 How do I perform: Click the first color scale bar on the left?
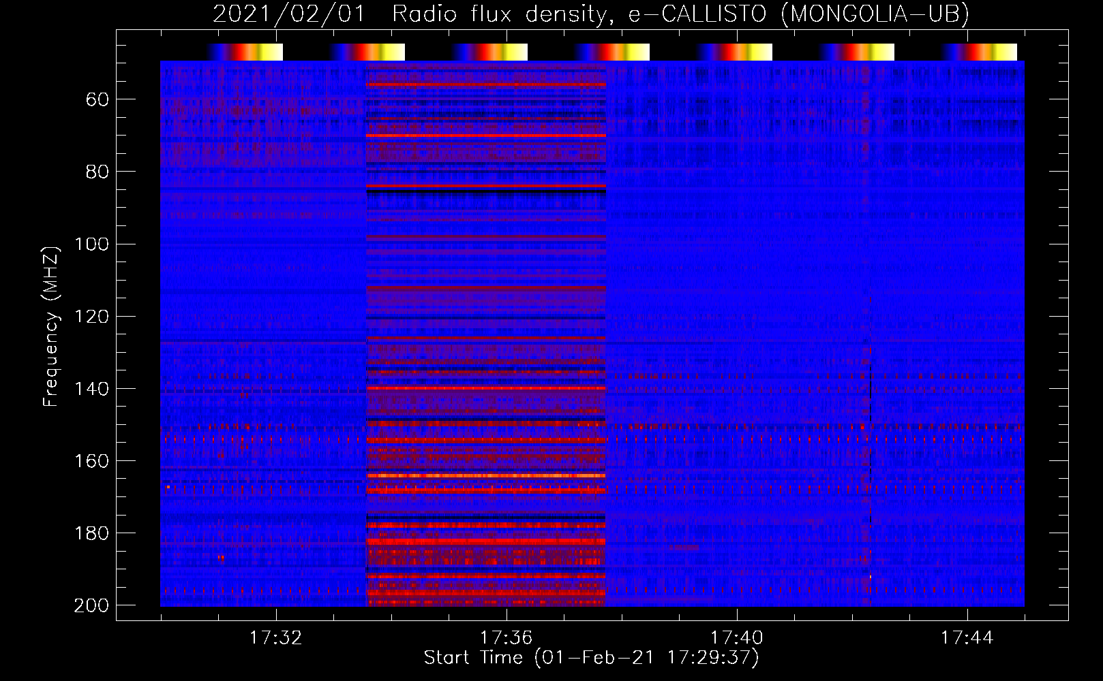pos(244,52)
